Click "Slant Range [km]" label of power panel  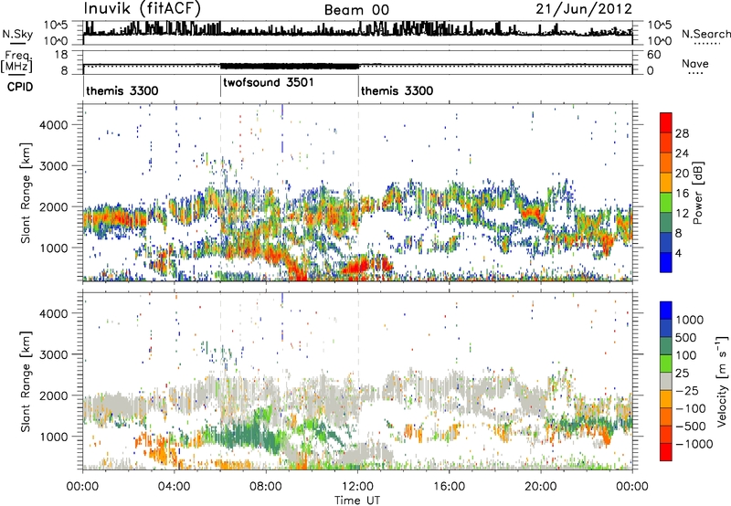26,193
